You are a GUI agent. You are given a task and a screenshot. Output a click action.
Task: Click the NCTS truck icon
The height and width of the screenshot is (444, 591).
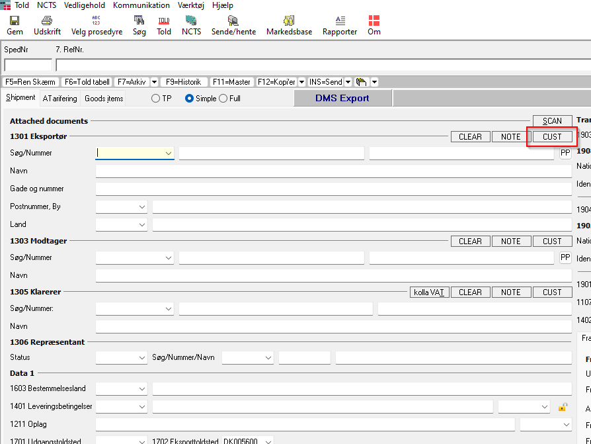point(191,25)
